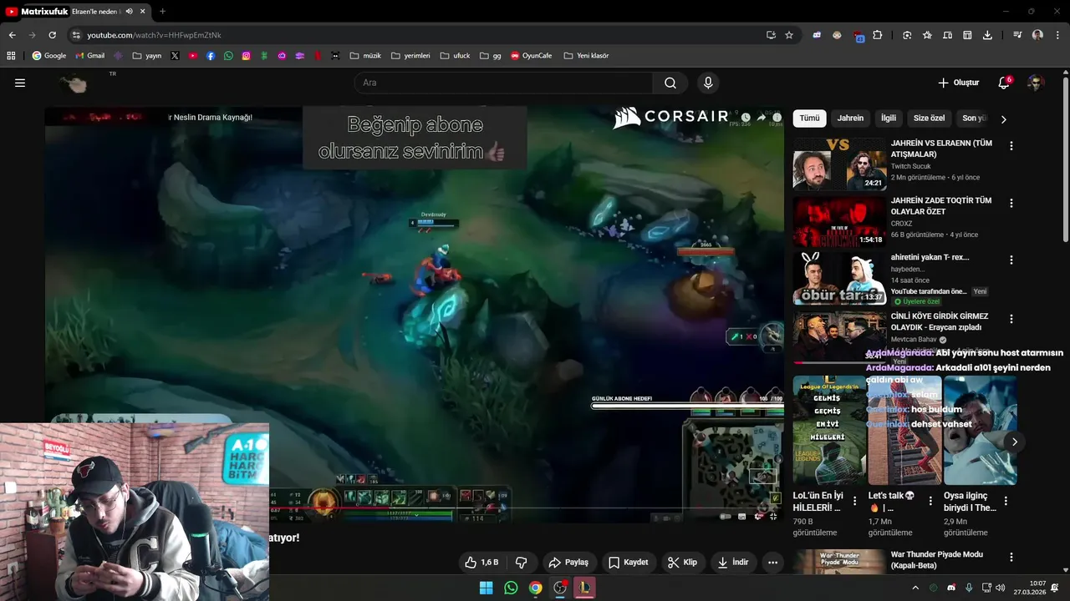Viewport: 1070px width, 601px height.
Task: Open Chrome media control icon
Action: point(1017,35)
